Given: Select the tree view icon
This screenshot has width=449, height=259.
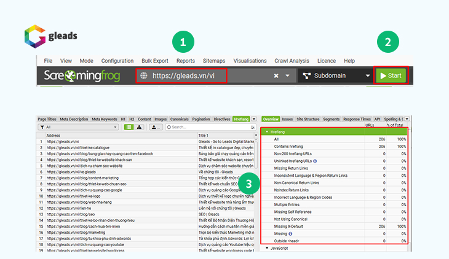Looking at the screenshot, I should tap(139, 127).
